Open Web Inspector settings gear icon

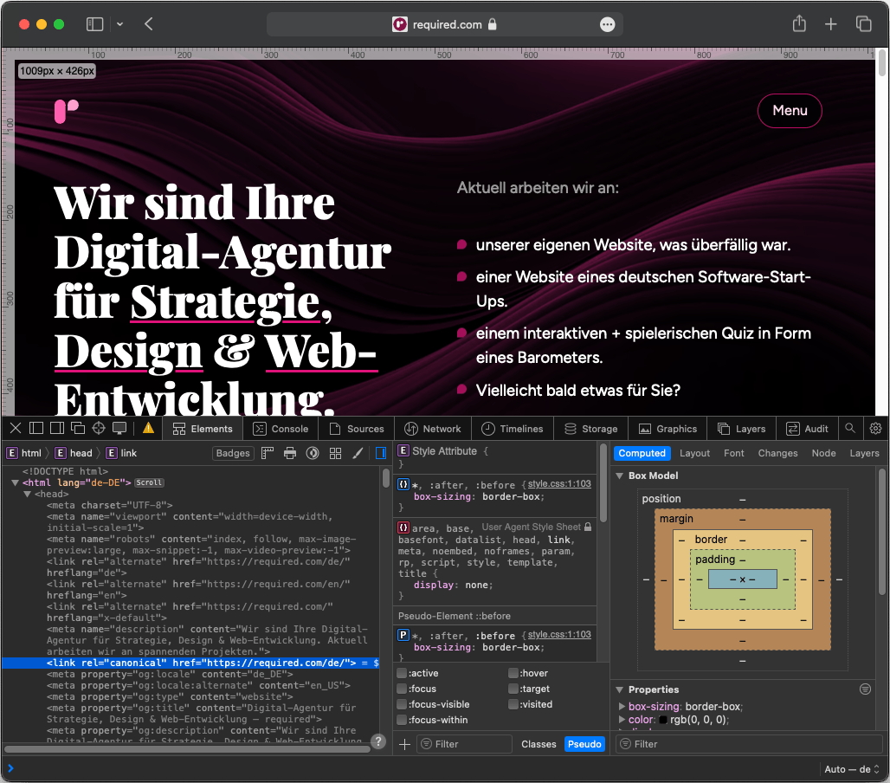pos(874,427)
